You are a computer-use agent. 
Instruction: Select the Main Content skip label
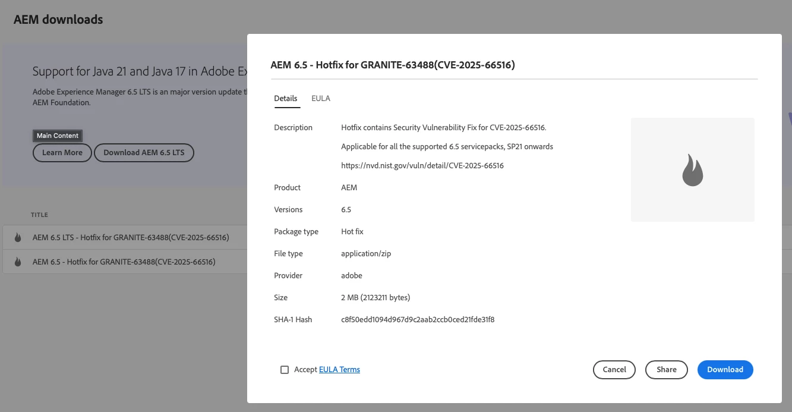coord(58,136)
